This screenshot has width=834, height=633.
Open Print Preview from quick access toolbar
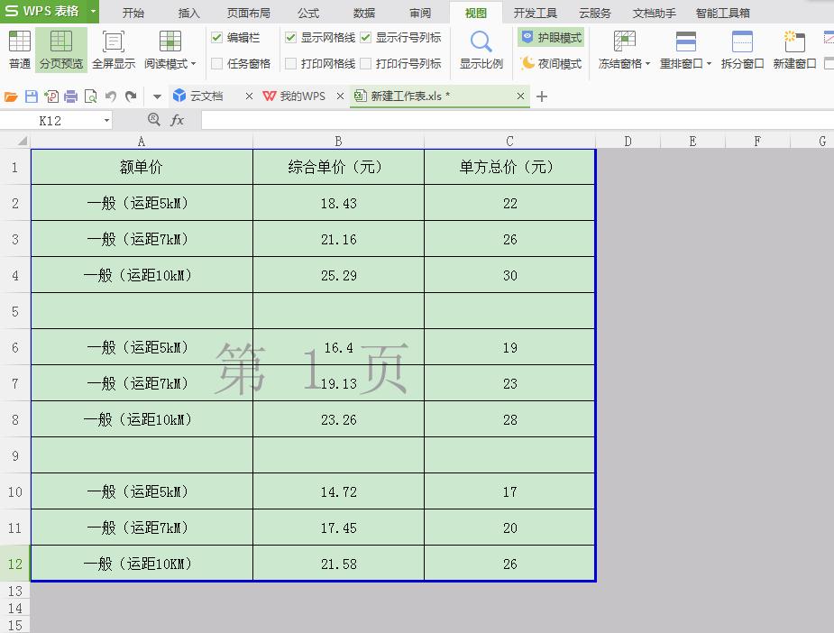tap(90, 95)
